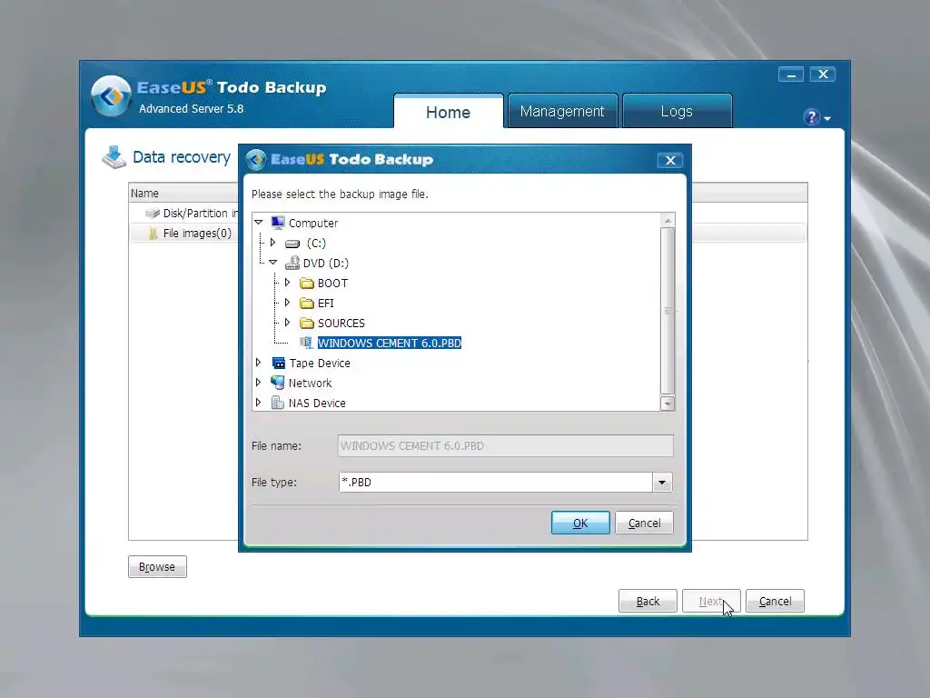Click the EFI folder icon
Image resolution: width=930 pixels, height=698 pixels.
(307, 304)
